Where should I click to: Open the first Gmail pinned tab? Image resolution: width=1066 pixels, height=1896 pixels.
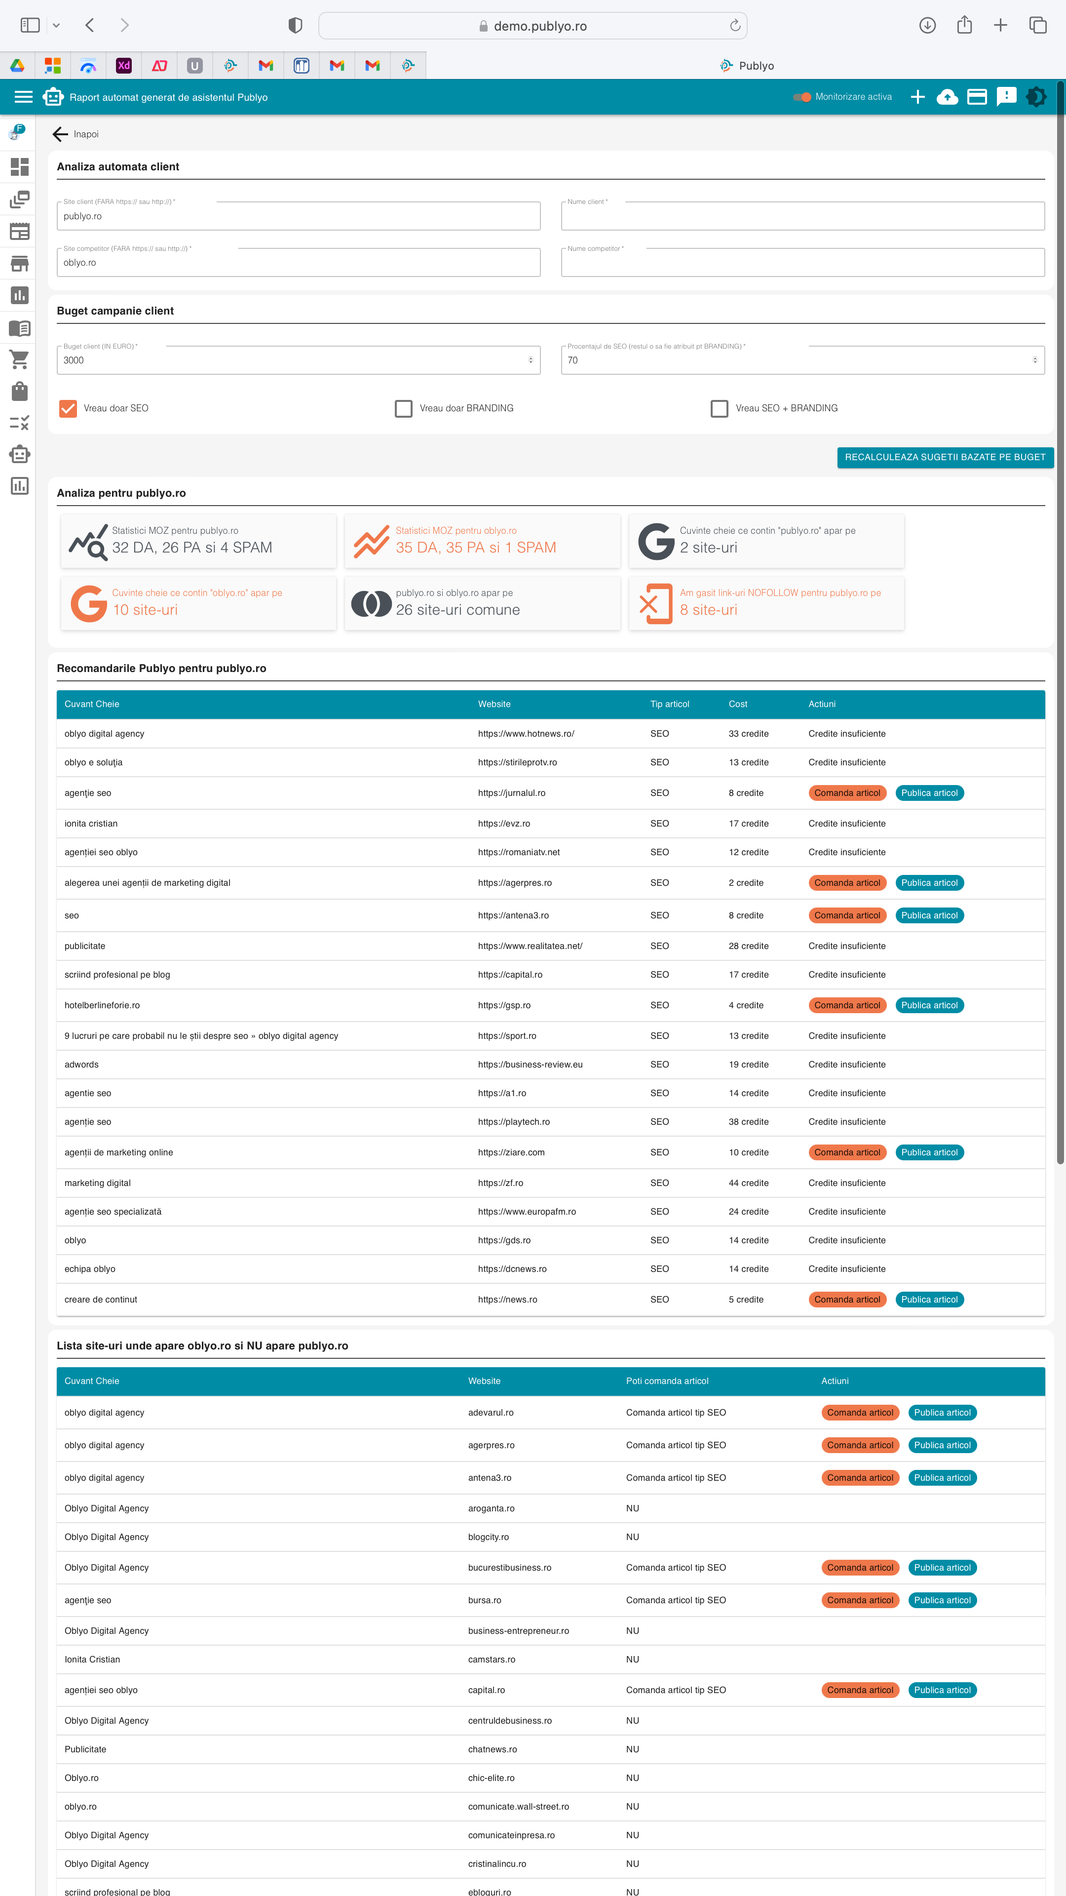(x=266, y=66)
